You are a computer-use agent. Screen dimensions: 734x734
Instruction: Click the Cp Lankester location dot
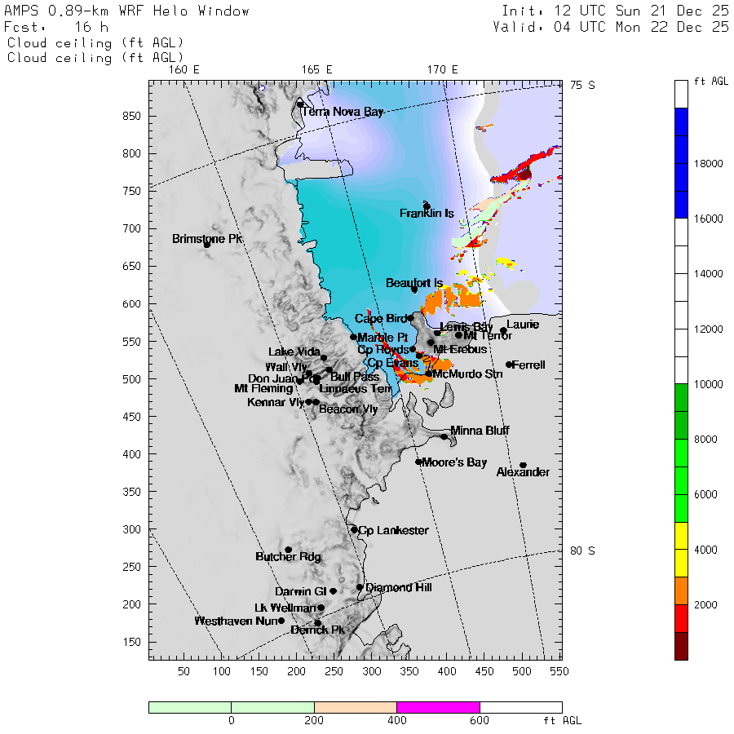point(354,529)
